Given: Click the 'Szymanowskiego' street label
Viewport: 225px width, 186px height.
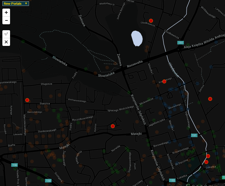Looking at the screenshot, I should pos(129,162).
